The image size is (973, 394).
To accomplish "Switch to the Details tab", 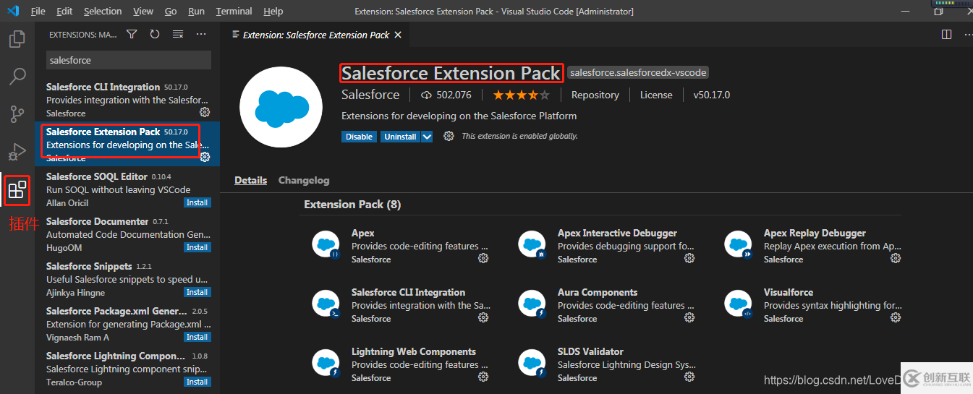I will pos(250,181).
